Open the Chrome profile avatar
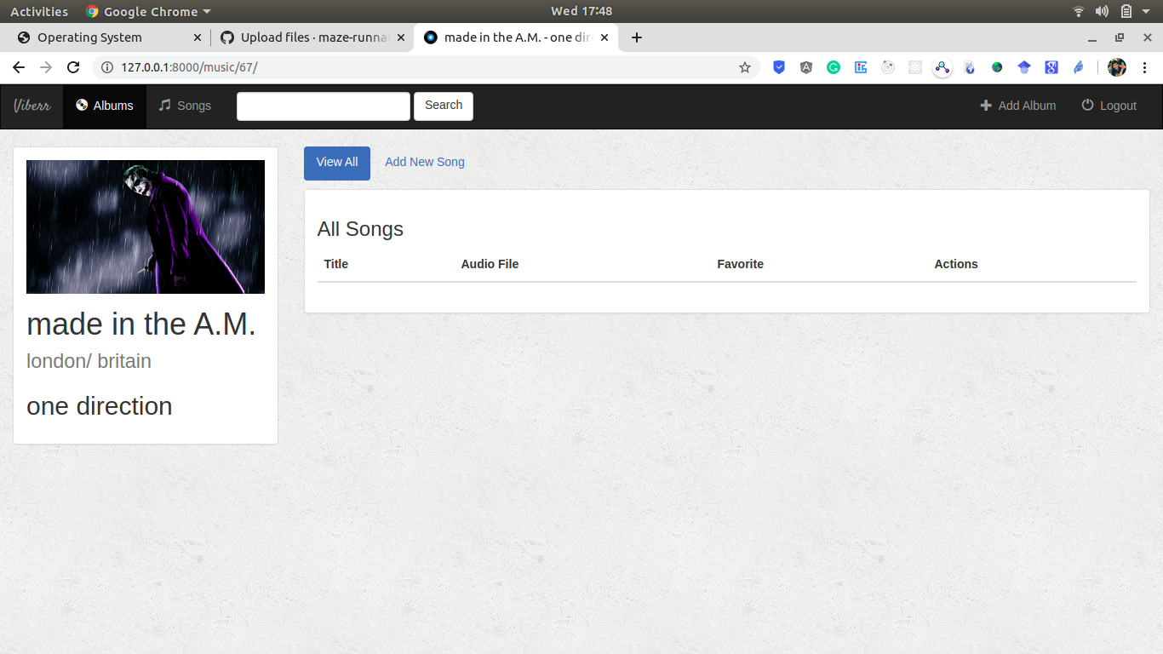The height and width of the screenshot is (654, 1163). click(1117, 67)
